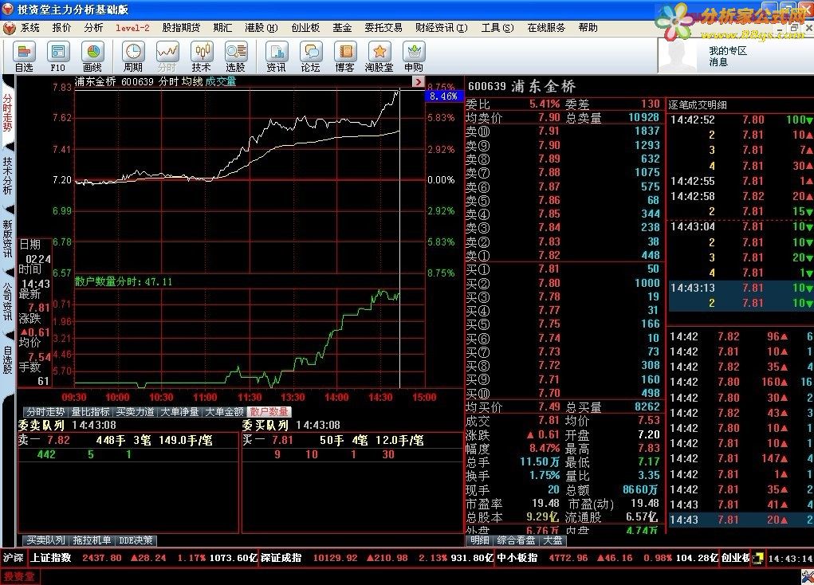Open the 工具(S) menu
Screen dimensions: 814x585
point(497,28)
